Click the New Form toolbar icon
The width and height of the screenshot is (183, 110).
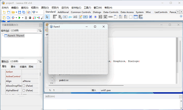8,12
